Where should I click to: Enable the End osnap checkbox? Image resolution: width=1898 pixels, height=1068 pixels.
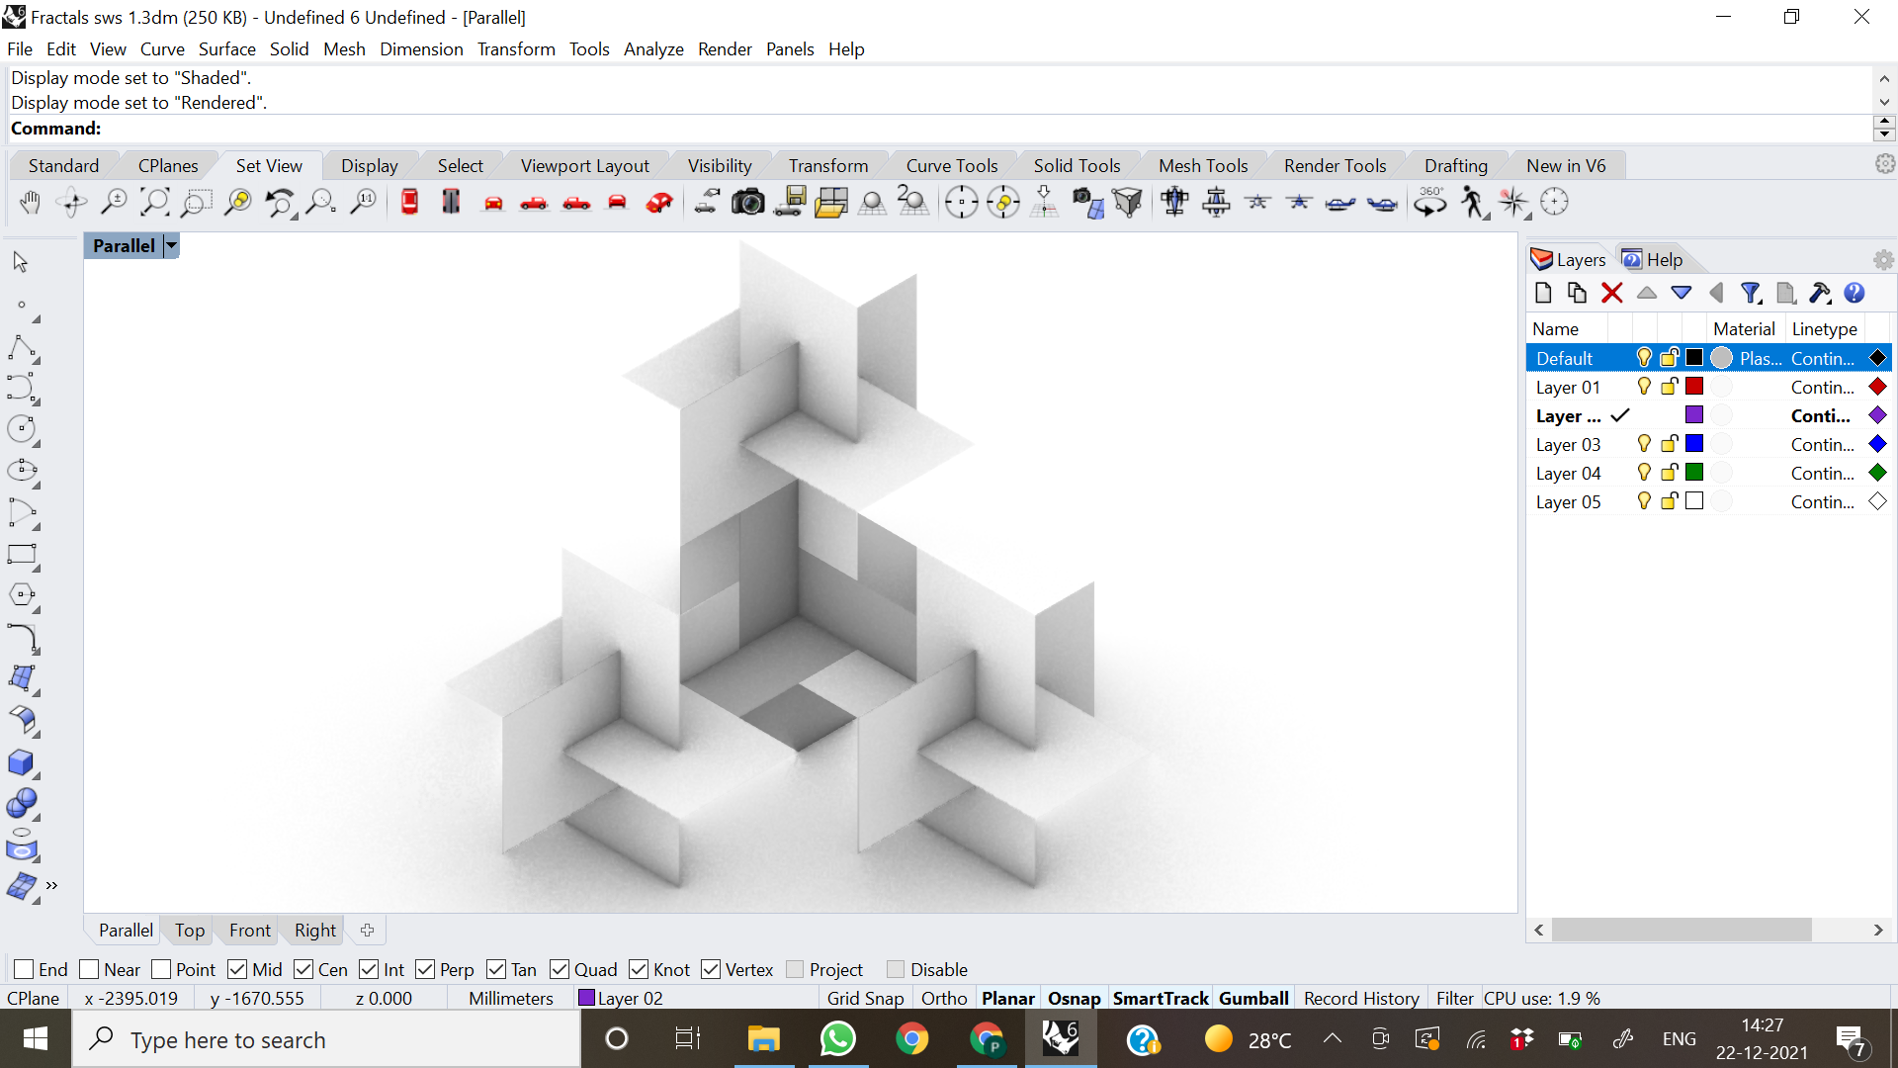tap(25, 969)
